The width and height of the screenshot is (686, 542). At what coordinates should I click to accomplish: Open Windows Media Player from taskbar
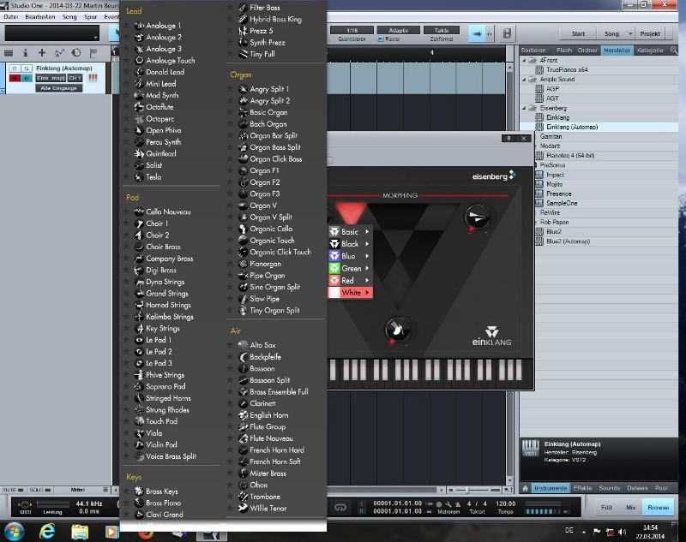point(111,532)
